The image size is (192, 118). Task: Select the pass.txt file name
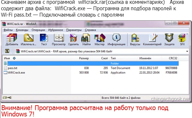click(13, 68)
